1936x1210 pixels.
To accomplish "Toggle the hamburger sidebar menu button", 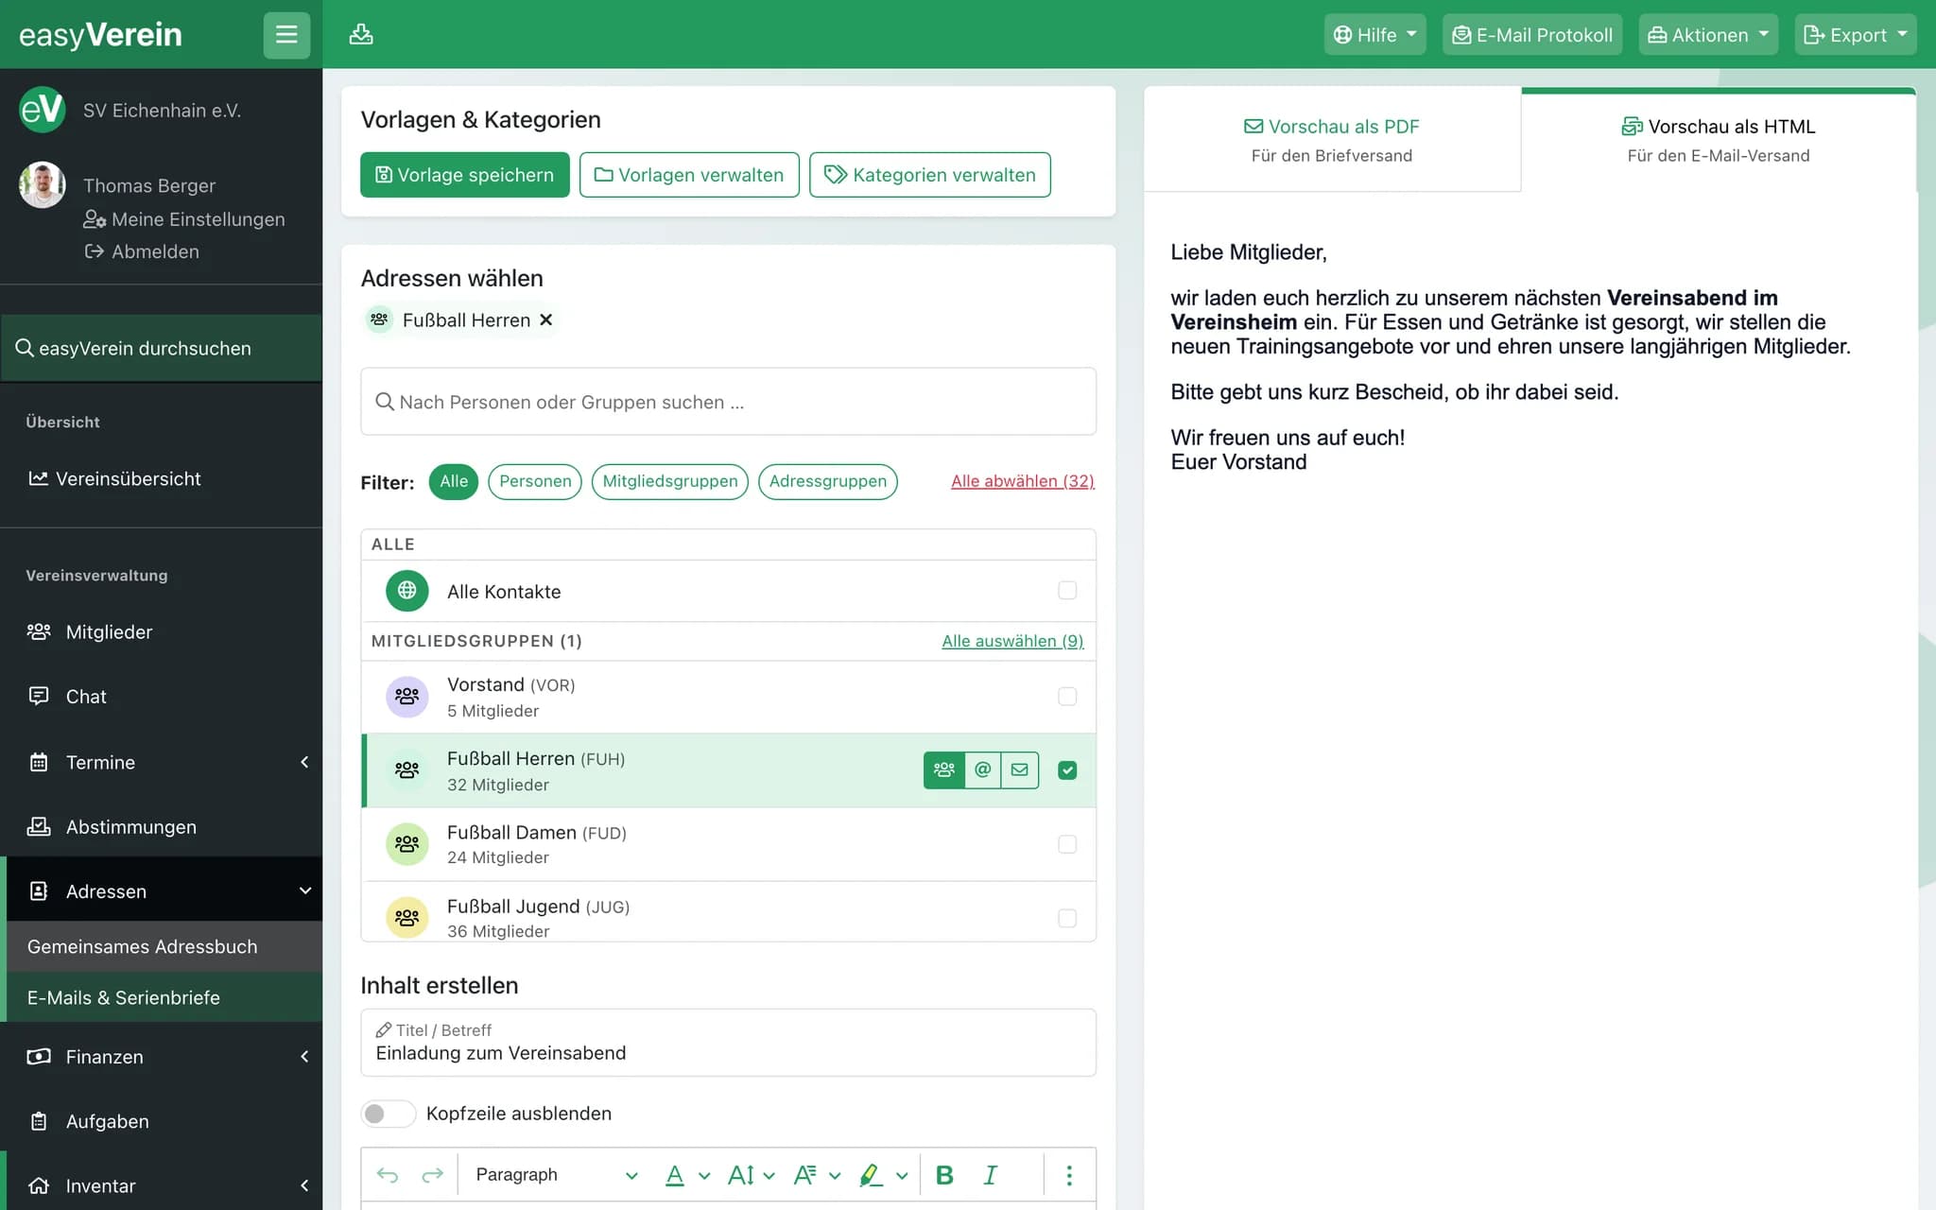I will pyautogui.click(x=286, y=35).
